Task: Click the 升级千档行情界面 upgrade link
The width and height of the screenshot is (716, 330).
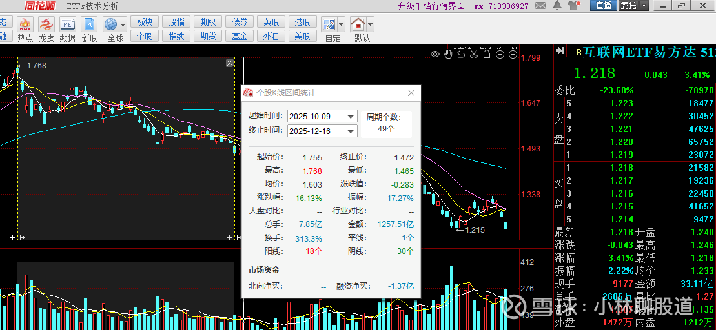Action: coord(431,6)
